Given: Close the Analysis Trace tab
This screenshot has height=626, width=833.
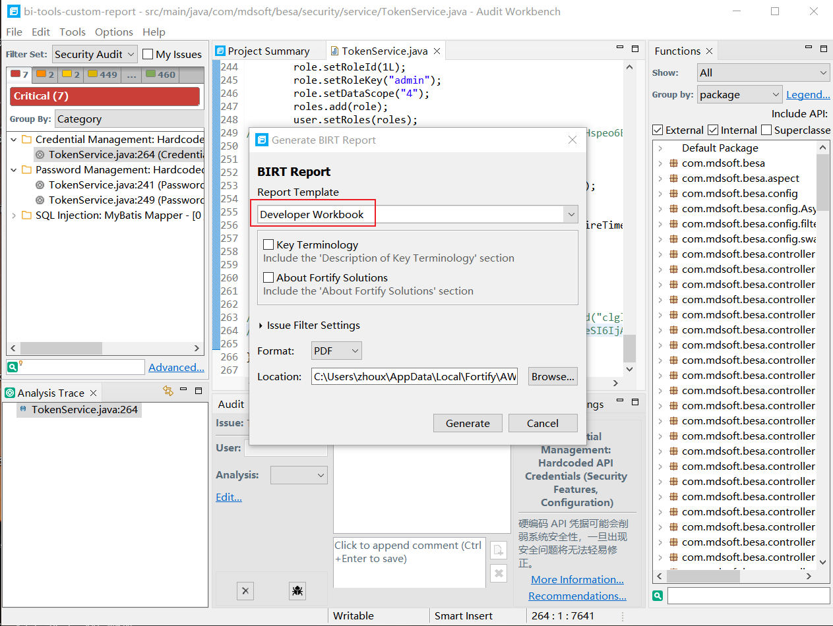Looking at the screenshot, I should [93, 393].
